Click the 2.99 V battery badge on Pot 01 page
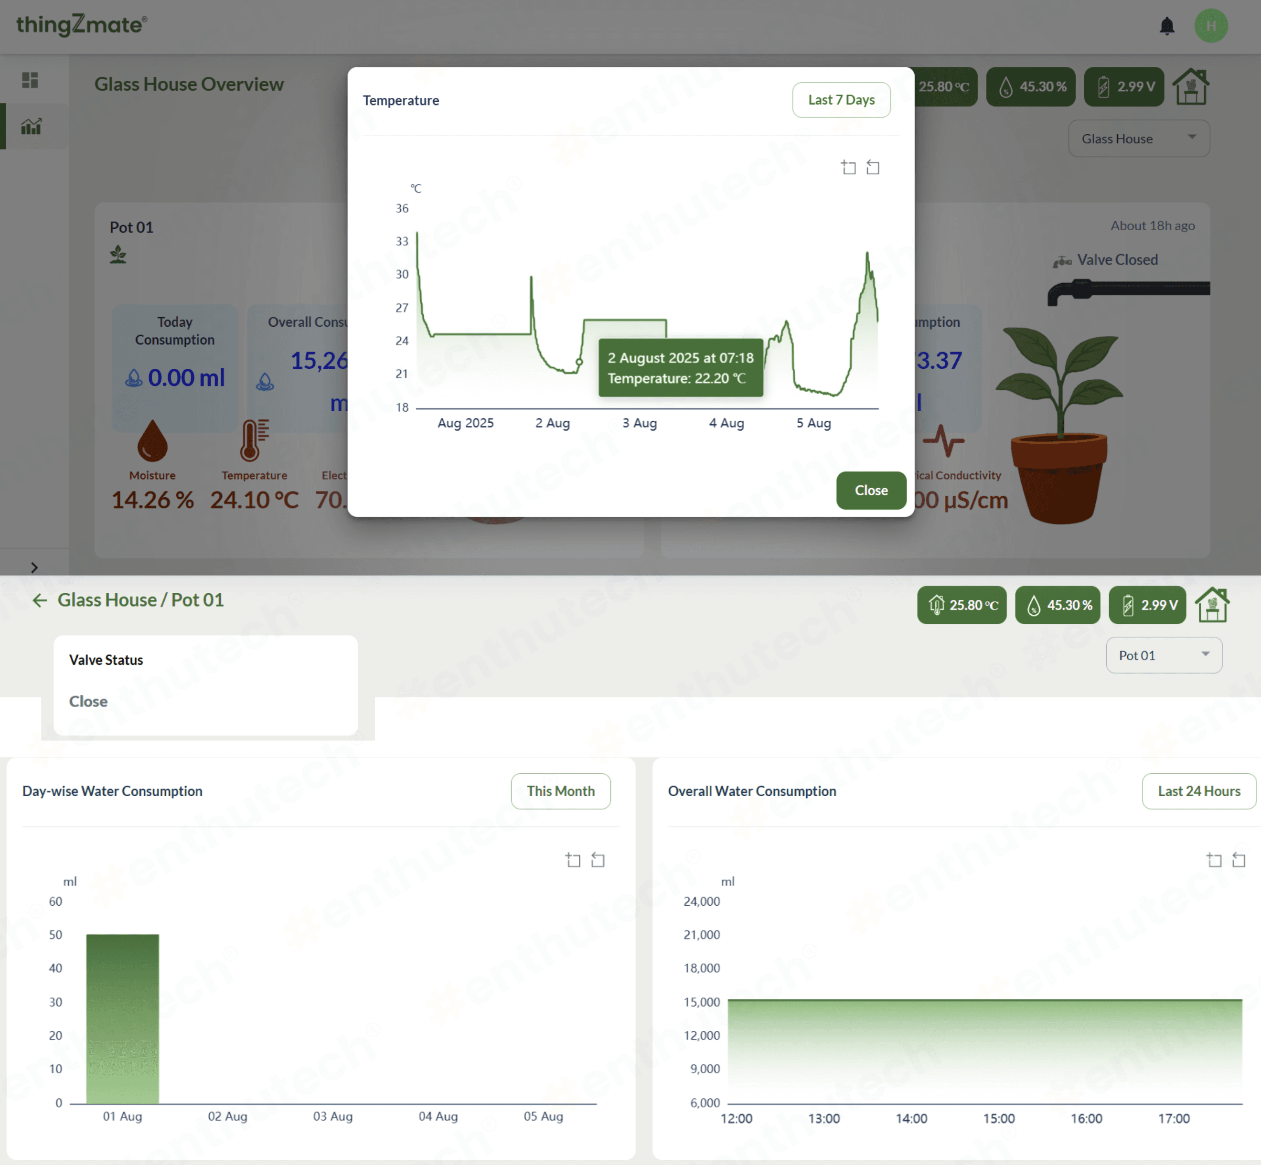Viewport: 1261px width, 1165px height. point(1147,605)
